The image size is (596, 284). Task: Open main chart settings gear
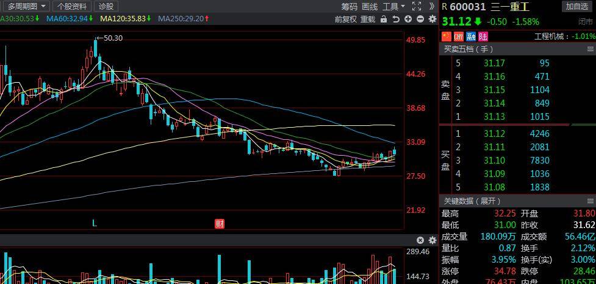coord(433,19)
